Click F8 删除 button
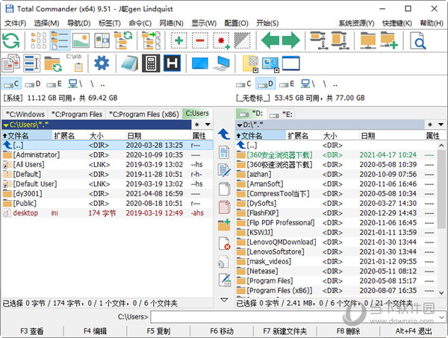 (x=348, y=331)
